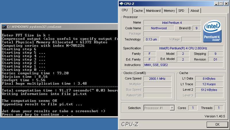Click the Ext. Model value field
The height and width of the screenshot is (130, 230).
pos(183,59)
